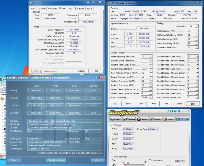The height and width of the screenshot is (166, 204).
Task: Switch to the About tab in CPU-Z
Action: coord(89,9)
